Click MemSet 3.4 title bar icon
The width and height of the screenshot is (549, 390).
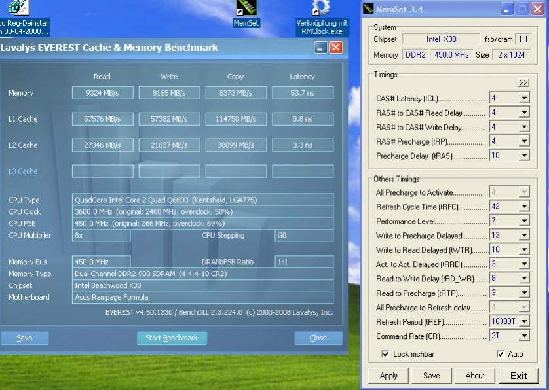(368, 9)
